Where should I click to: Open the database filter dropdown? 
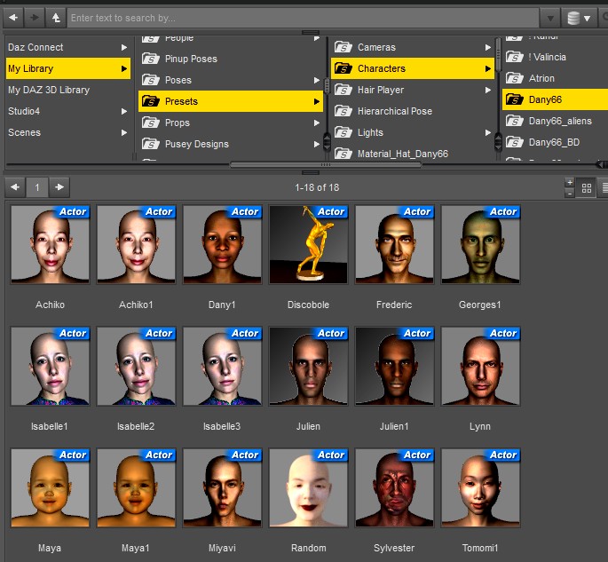tap(579, 18)
